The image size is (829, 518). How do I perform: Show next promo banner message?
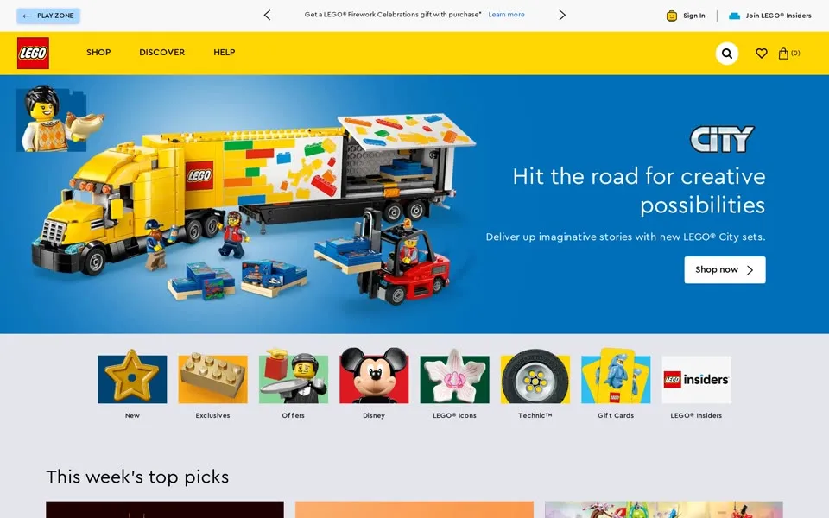pyautogui.click(x=562, y=15)
